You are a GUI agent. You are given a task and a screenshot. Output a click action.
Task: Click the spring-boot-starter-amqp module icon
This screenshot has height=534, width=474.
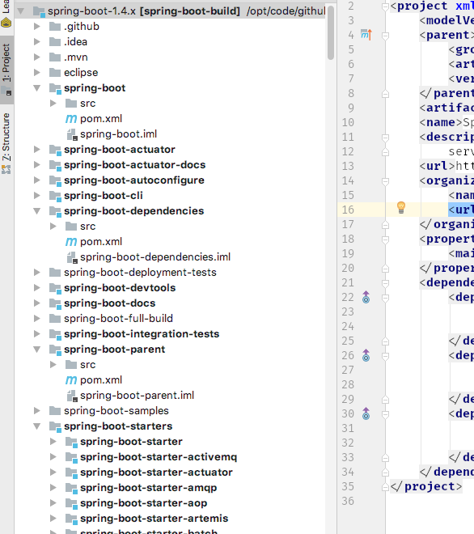(x=71, y=488)
